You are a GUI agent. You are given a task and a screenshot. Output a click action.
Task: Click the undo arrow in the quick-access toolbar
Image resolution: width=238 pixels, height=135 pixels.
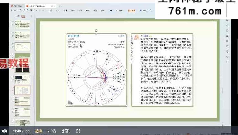35,11
